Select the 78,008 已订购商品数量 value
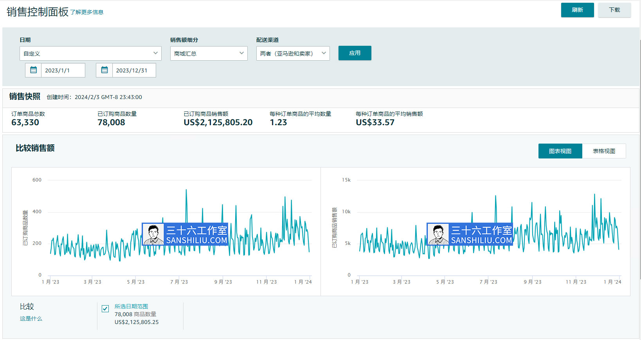 (x=111, y=122)
